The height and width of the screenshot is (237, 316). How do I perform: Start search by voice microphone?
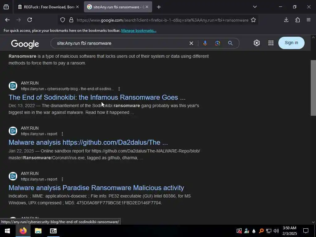[x=205, y=43]
